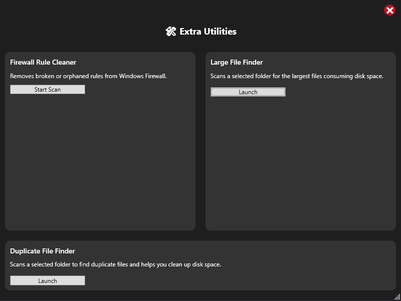This screenshot has height=301, width=401.
Task: Click the orphaned firewall rules description text
Action: click(x=88, y=76)
